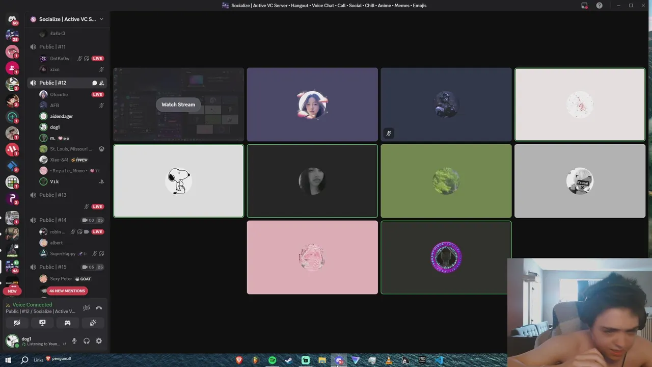Open the server with purple P icon

click(x=12, y=198)
